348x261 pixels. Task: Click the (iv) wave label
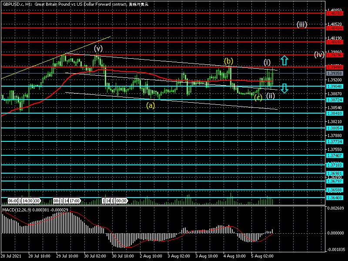319,54
